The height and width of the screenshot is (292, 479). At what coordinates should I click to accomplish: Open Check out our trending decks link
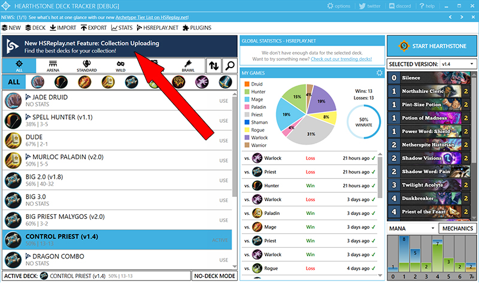pos(341,59)
